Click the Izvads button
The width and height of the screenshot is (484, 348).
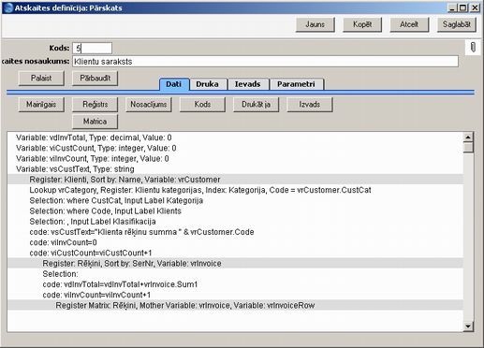click(x=310, y=104)
